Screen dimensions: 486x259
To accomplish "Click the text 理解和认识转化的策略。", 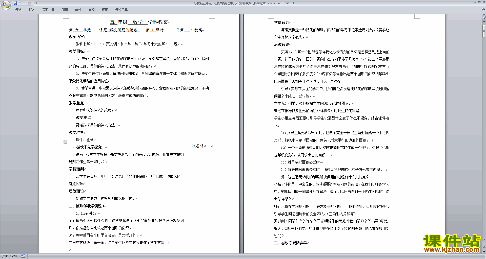I will [x=95, y=110].
